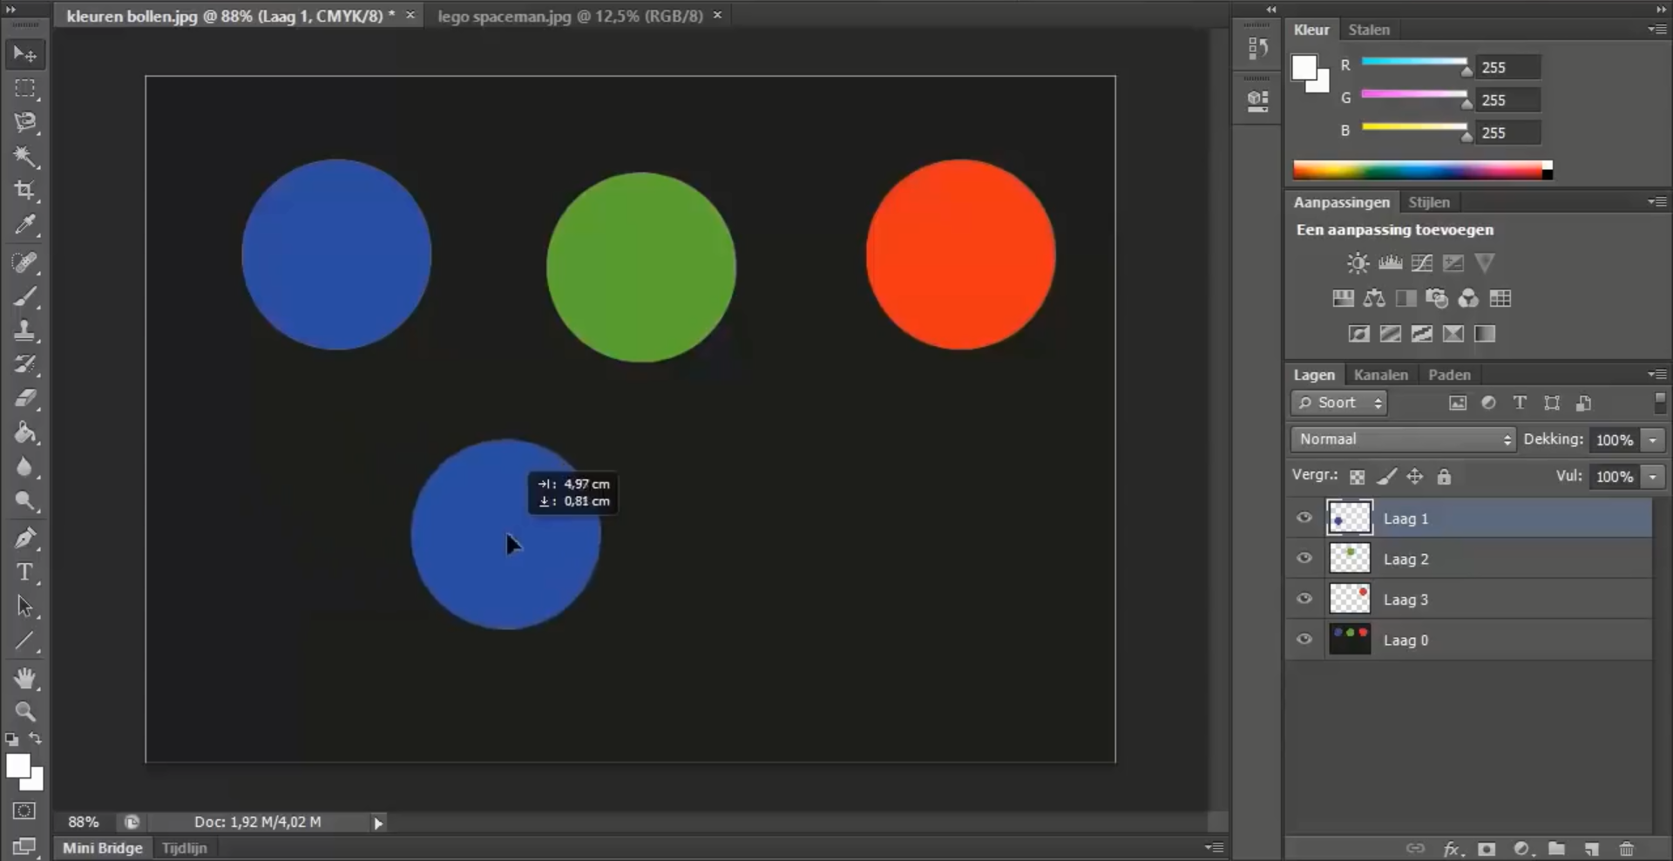Open the Tijdlijn panel
Screen dimensions: 1673x861
[185, 848]
